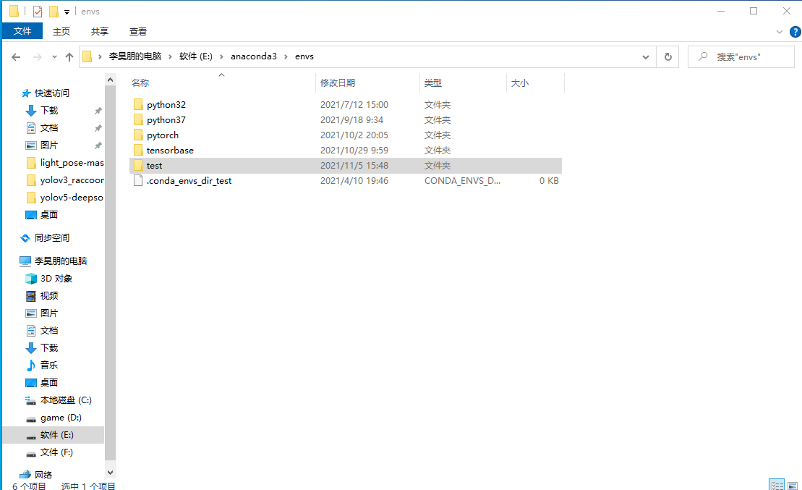Open the light_pose-mas folder in sidebar
The width and height of the screenshot is (802, 490).
click(x=72, y=163)
